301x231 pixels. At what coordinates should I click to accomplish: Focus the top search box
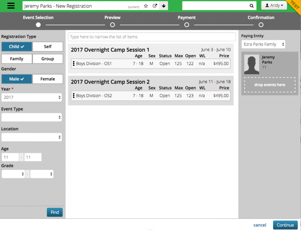click(x=219, y=6)
